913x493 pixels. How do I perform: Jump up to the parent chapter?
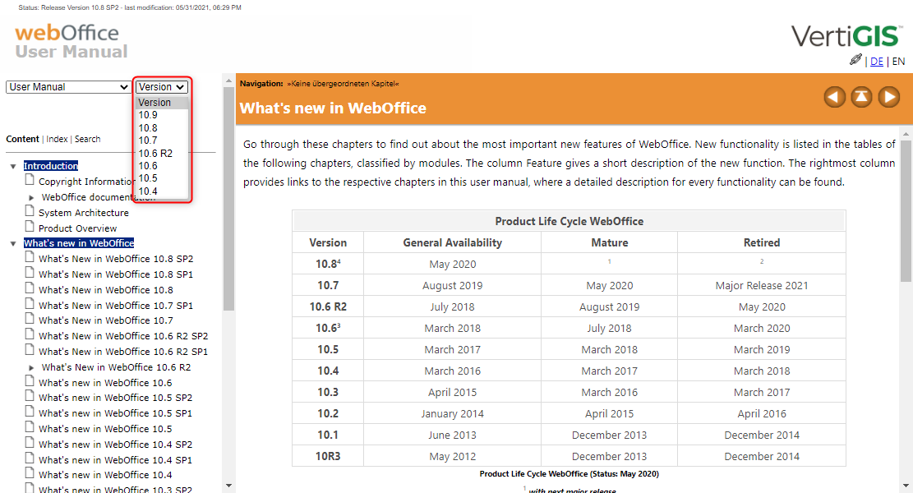(862, 97)
